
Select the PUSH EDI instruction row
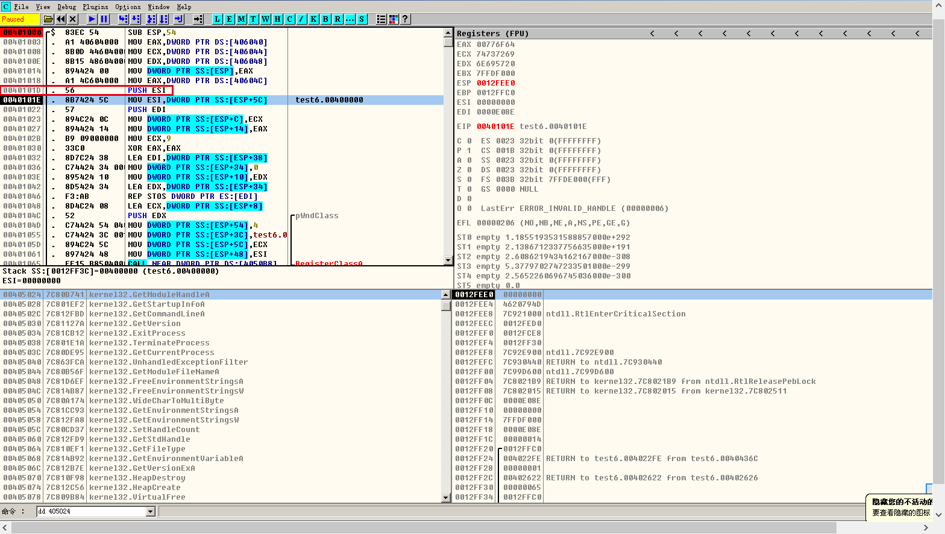click(222, 110)
